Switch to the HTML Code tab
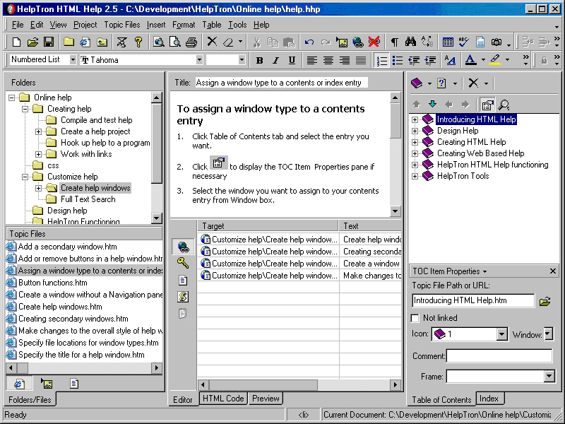Image resolution: width=565 pixels, height=424 pixels. click(223, 399)
